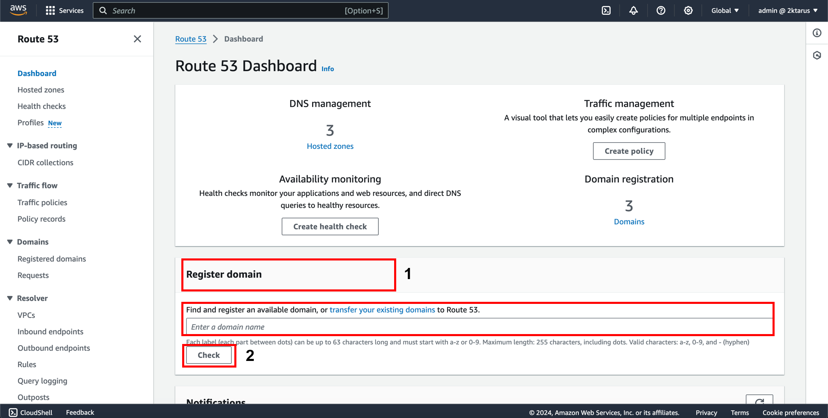Screen dimensions: 828x418
Task: Open Cookie preferences
Action: [x=791, y=413]
